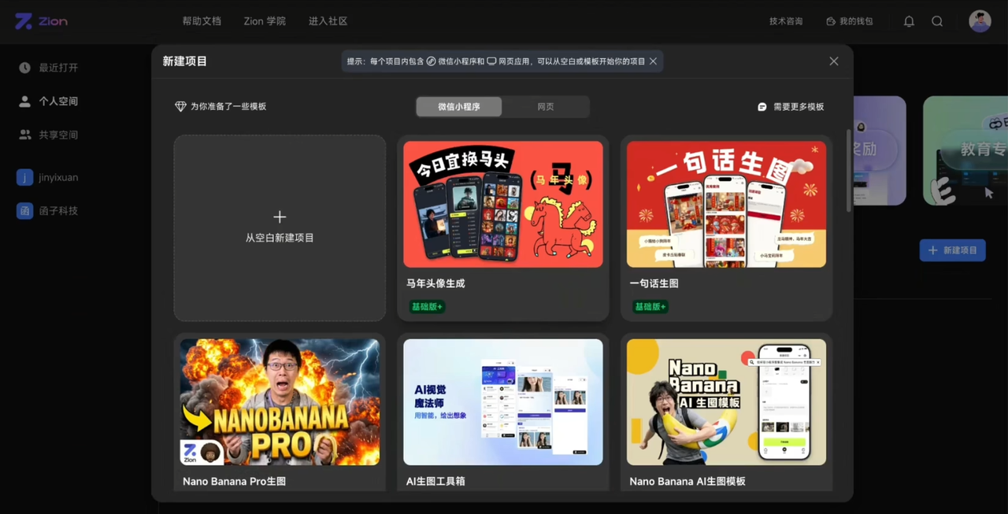Click the search magnifier icon
This screenshot has height=514, width=1008.
click(937, 21)
